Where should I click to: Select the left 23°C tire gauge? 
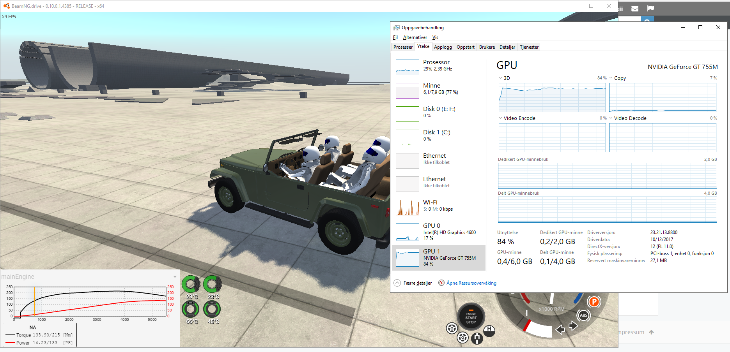point(191,284)
